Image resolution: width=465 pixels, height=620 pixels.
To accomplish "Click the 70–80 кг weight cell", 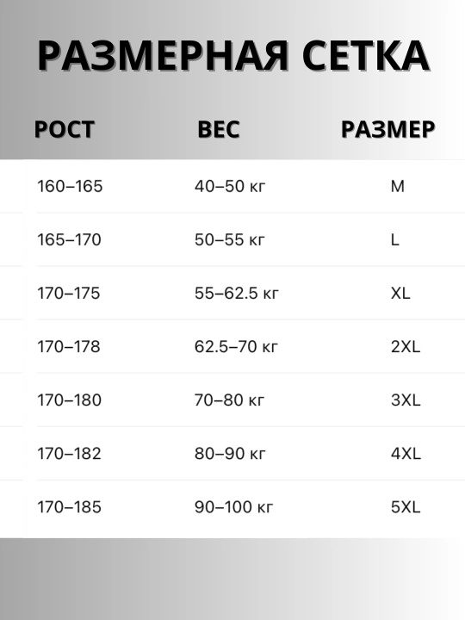I will coord(229,400).
